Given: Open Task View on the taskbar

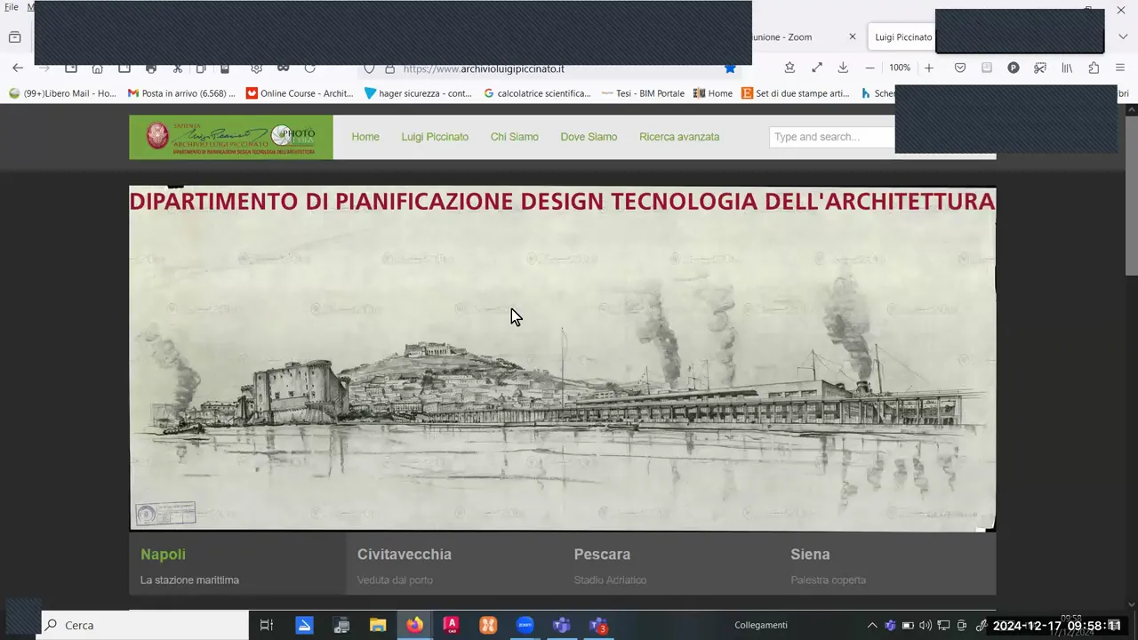Looking at the screenshot, I should pos(267,625).
